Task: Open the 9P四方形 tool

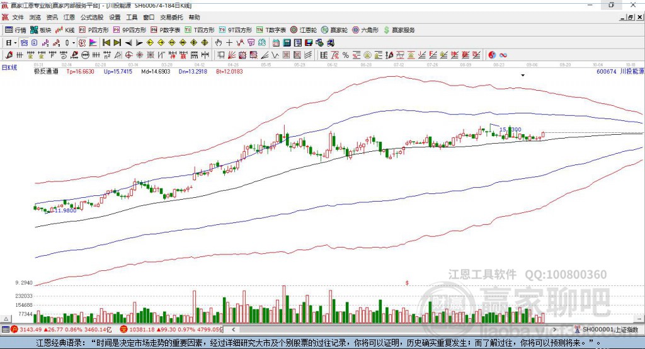Action: 130,30
